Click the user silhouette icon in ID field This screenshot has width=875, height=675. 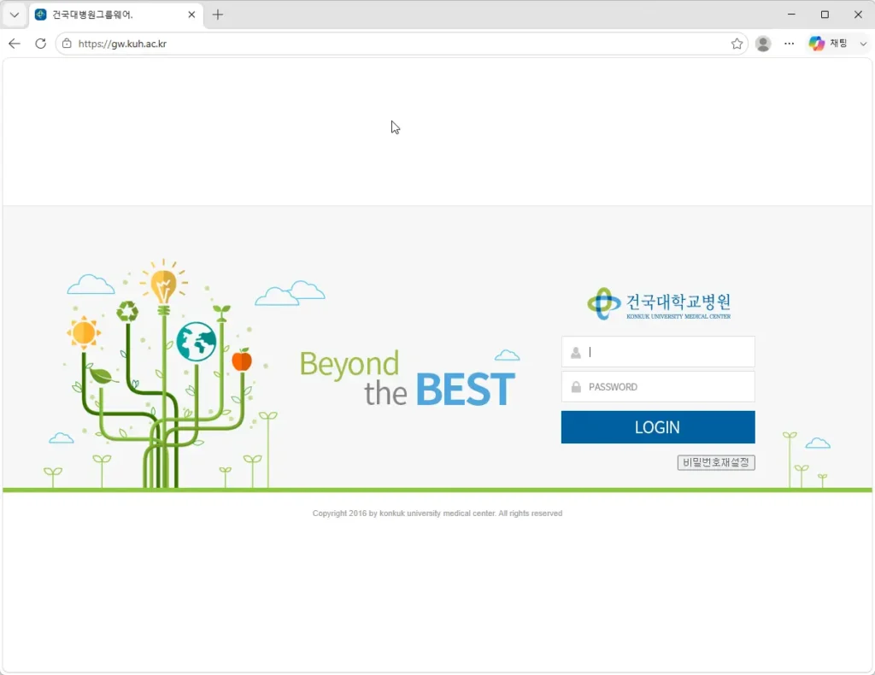pos(576,353)
